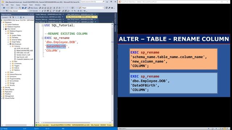
Task: Select the Views folder
Action: pos(11,72)
